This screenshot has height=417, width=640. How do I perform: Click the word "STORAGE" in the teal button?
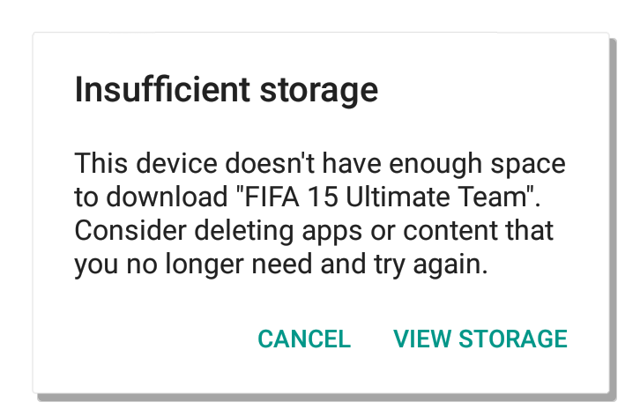pyautogui.click(x=513, y=339)
